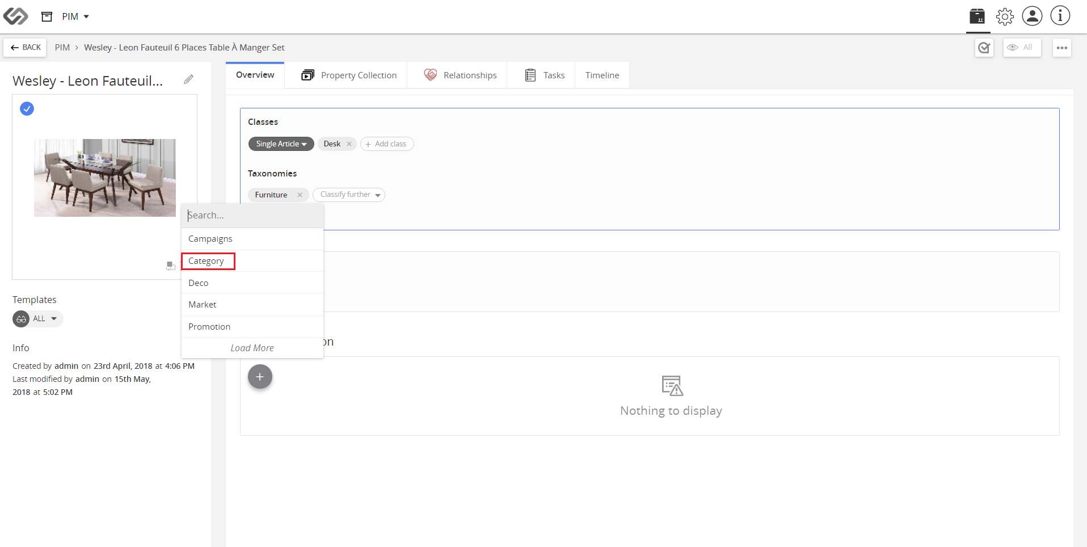Click the refresh-check icon near All

(x=984, y=48)
